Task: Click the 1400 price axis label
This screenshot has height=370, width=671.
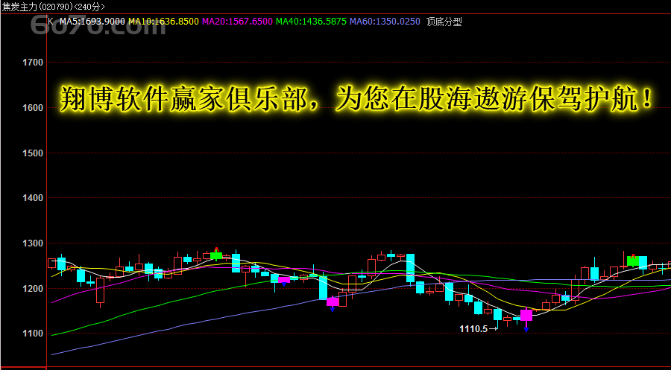Action: (x=33, y=198)
